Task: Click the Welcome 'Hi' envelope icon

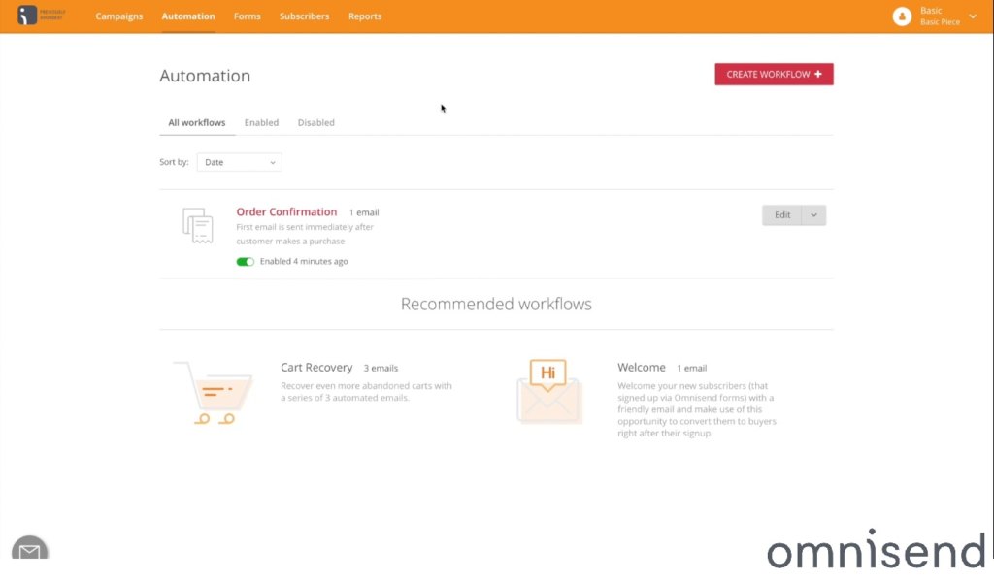Action: point(548,391)
